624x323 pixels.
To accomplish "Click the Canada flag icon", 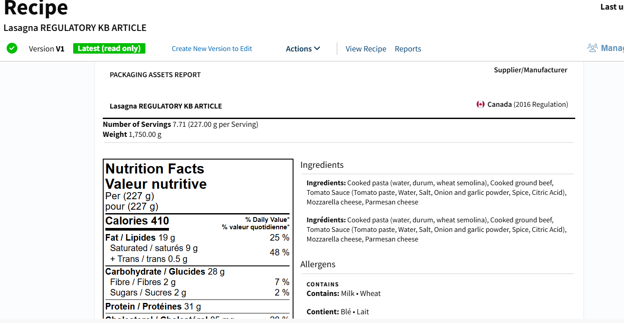I will tap(480, 104).
